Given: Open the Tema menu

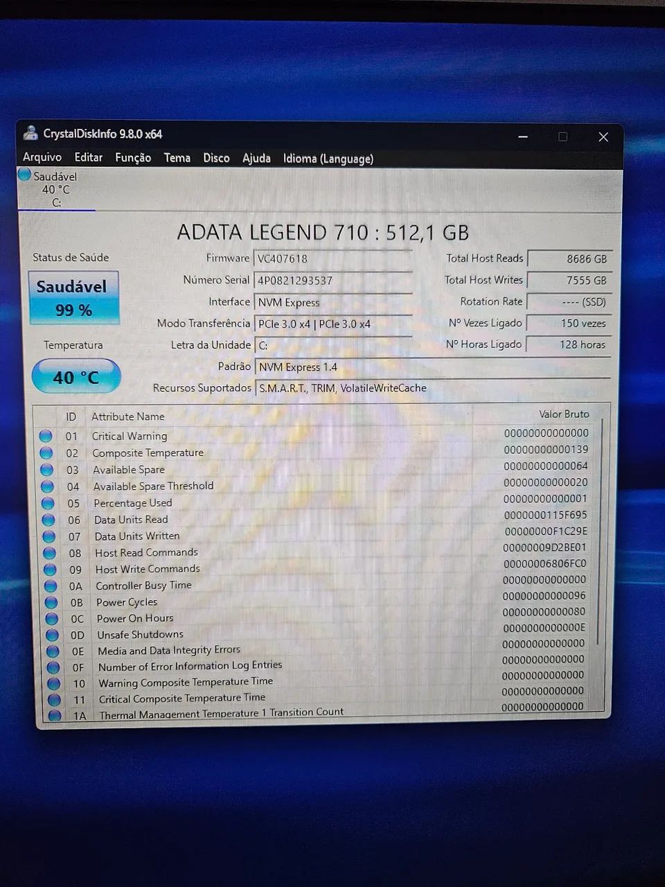Looking at the screenshot, I should [177, 158].
